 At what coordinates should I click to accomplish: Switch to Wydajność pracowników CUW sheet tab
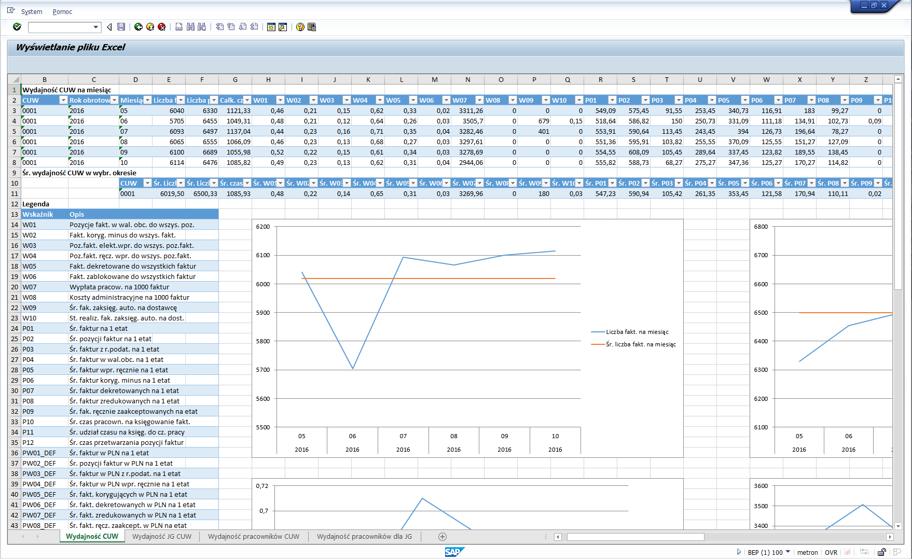pos(254,537)
